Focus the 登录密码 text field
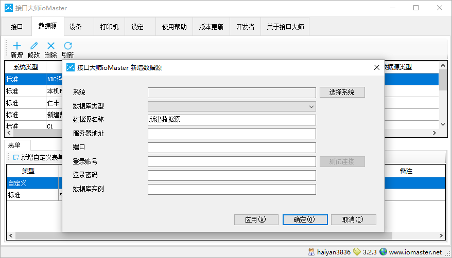Screen dimensions: 452x258 [x=231, y=175]
